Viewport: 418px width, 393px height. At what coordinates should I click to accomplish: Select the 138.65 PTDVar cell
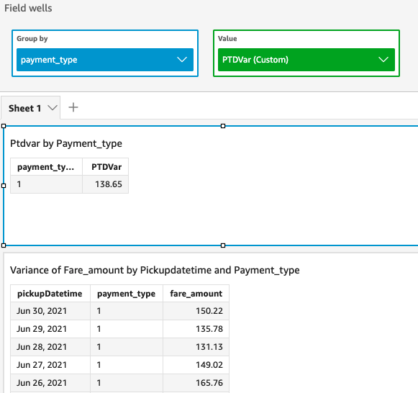106,184
